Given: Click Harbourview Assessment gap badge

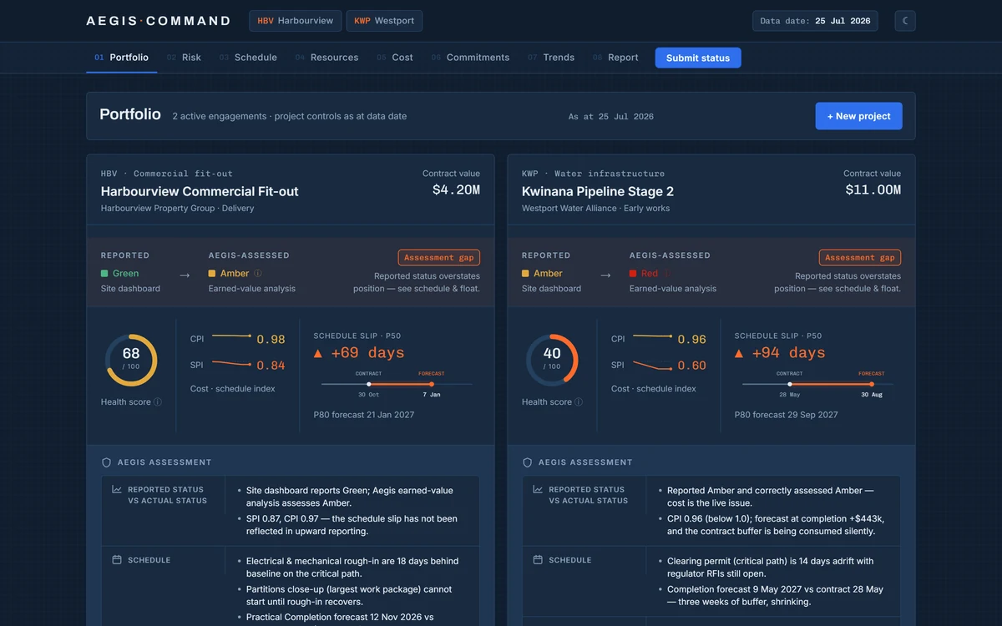Looking at the screenshot, I should 439,258.
